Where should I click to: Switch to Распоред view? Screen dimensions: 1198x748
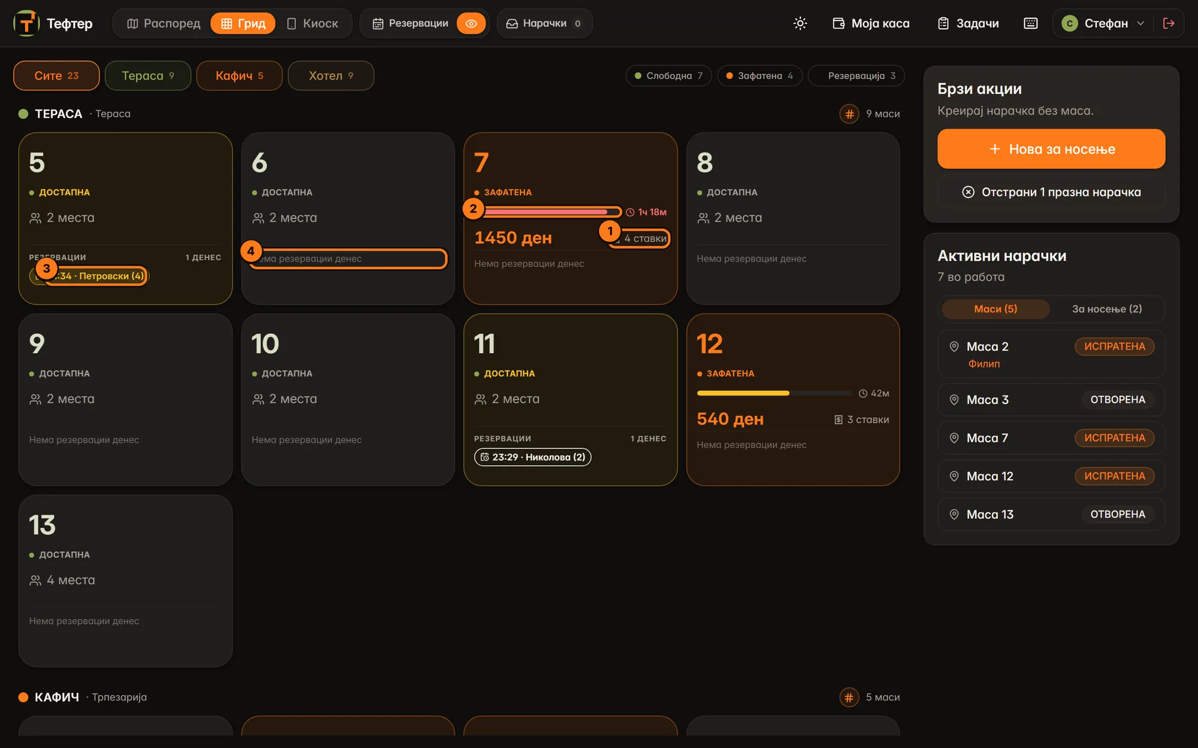tap(164, 23)
